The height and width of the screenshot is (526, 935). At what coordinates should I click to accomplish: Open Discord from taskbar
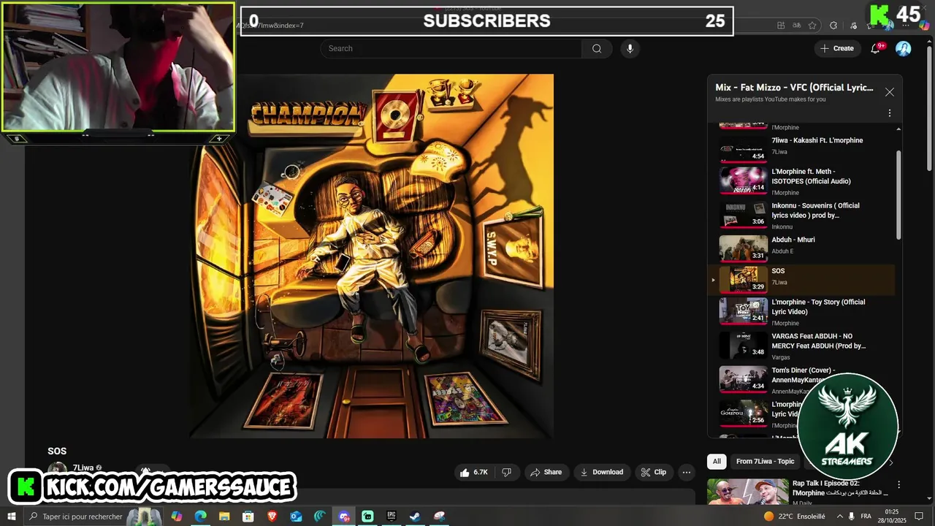click(x=344, y=517)
